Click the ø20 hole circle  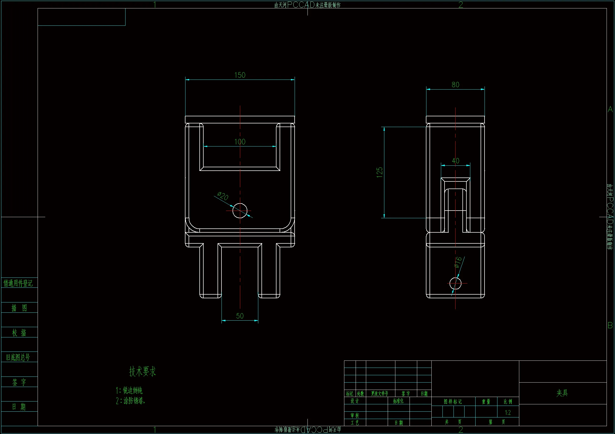click(x=240, y=211)
